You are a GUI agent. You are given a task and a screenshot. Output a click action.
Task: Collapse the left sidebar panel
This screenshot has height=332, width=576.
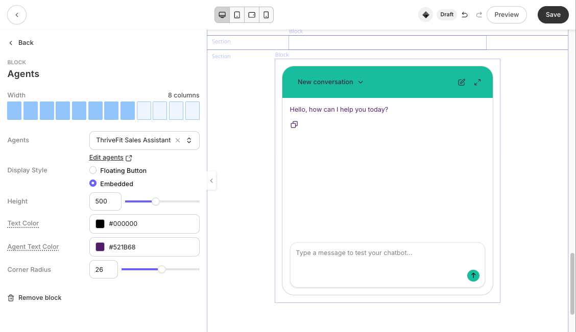coord(211,181)
